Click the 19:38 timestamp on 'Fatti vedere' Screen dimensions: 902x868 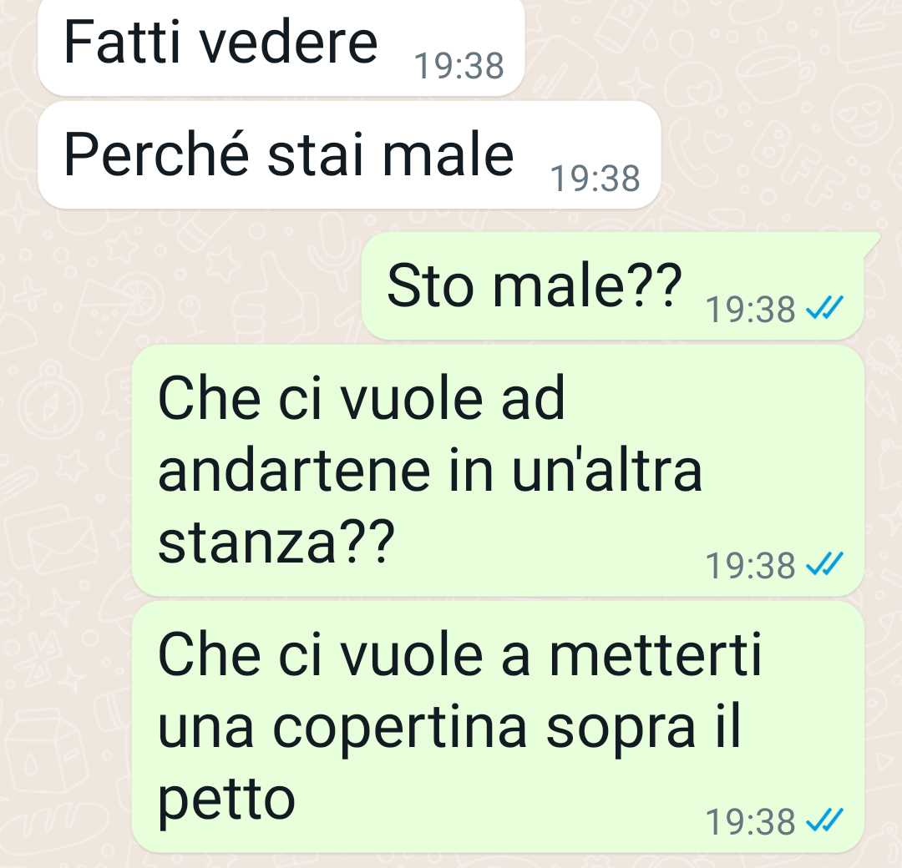point(459,66)
